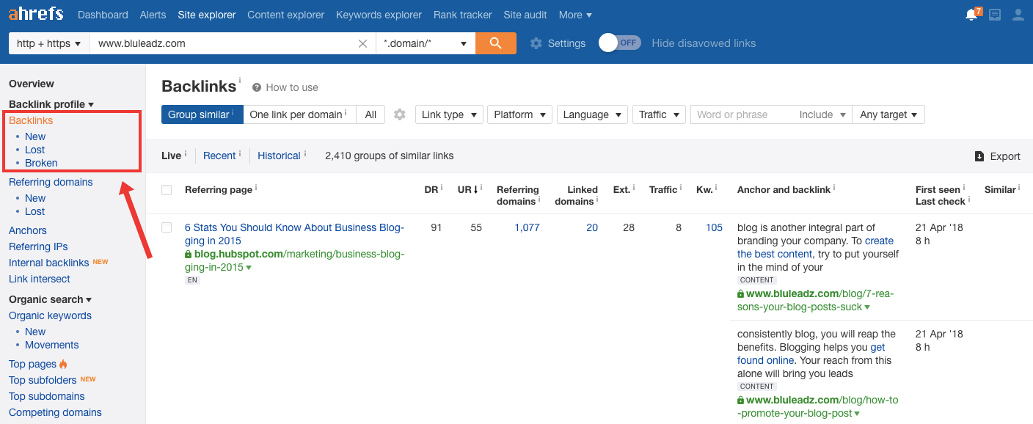Click info icon beside Backlinks heading
This screenshot has height=424, width=1033.
[239, 80]
